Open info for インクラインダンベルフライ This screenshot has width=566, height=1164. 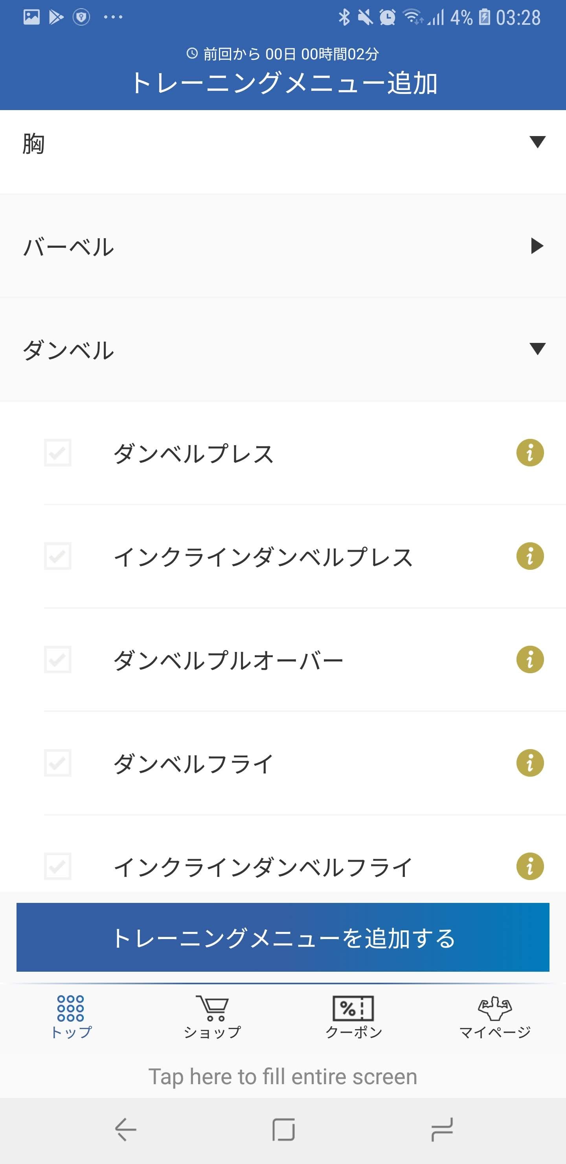pyautogui.click(x=530, y=867)
